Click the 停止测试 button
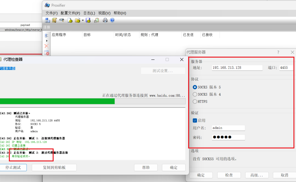The height and width of the screenshot is (182, 296). pos(13,167)
